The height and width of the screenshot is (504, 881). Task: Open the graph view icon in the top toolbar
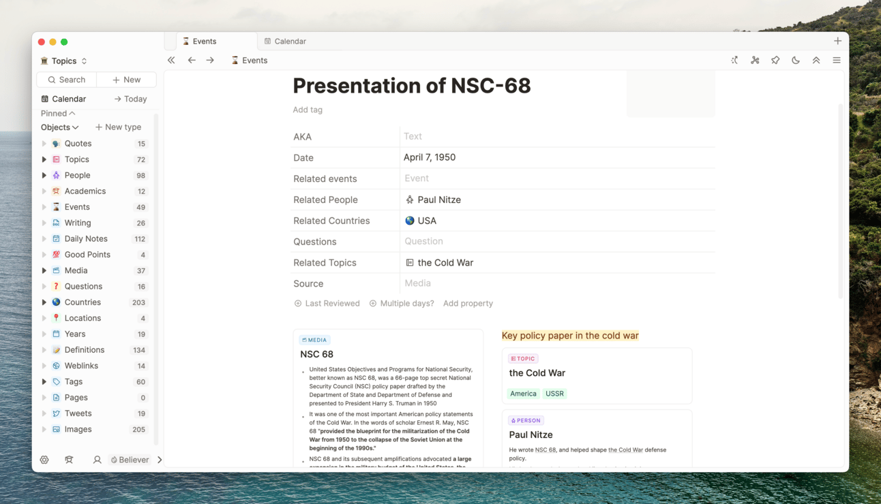755,61
